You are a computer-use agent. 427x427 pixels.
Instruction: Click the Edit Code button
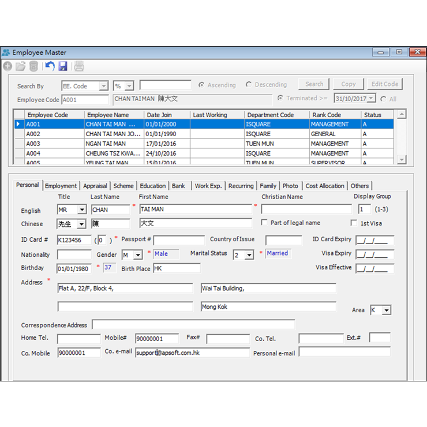click(384, 84)
